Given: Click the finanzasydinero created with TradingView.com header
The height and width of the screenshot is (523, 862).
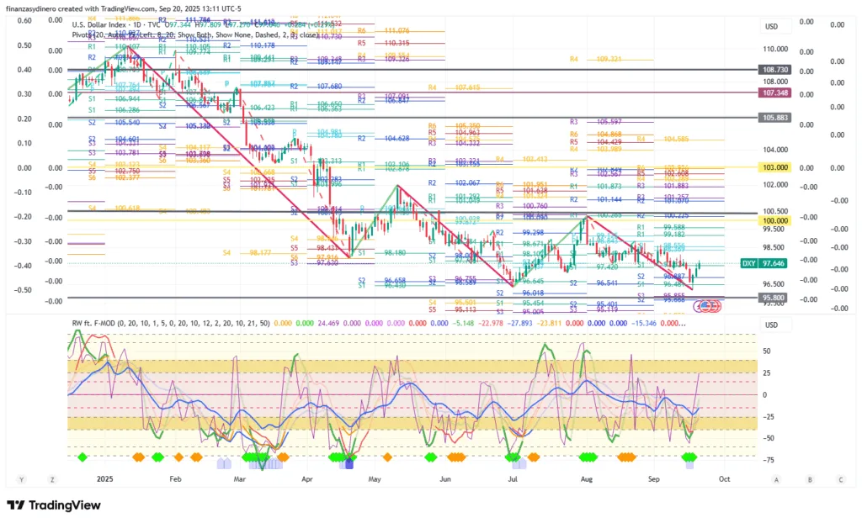Looking at the screenshot, I should (x=123, y=8).
